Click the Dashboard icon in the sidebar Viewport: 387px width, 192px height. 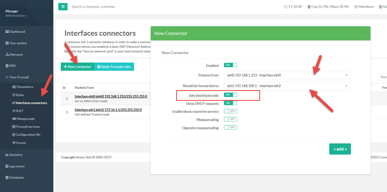click(x=7, y=32)
